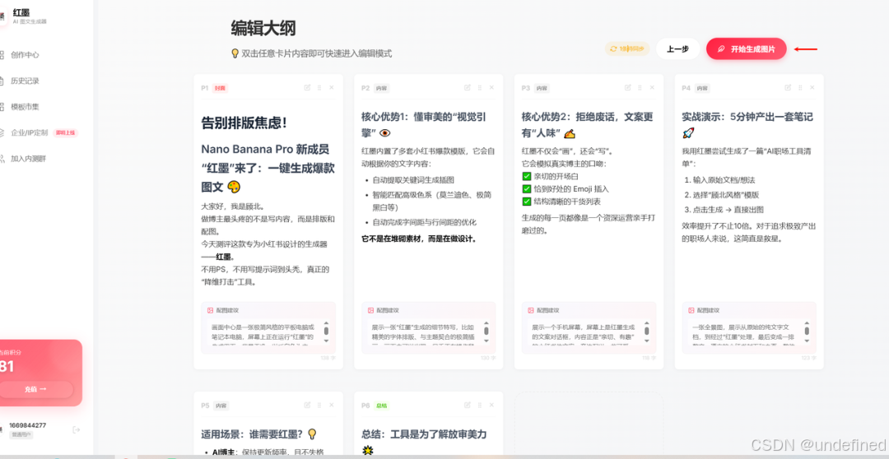Click heading 总结 in card P6
This screenshot has height=459, width=889.
tap(424, 441)
